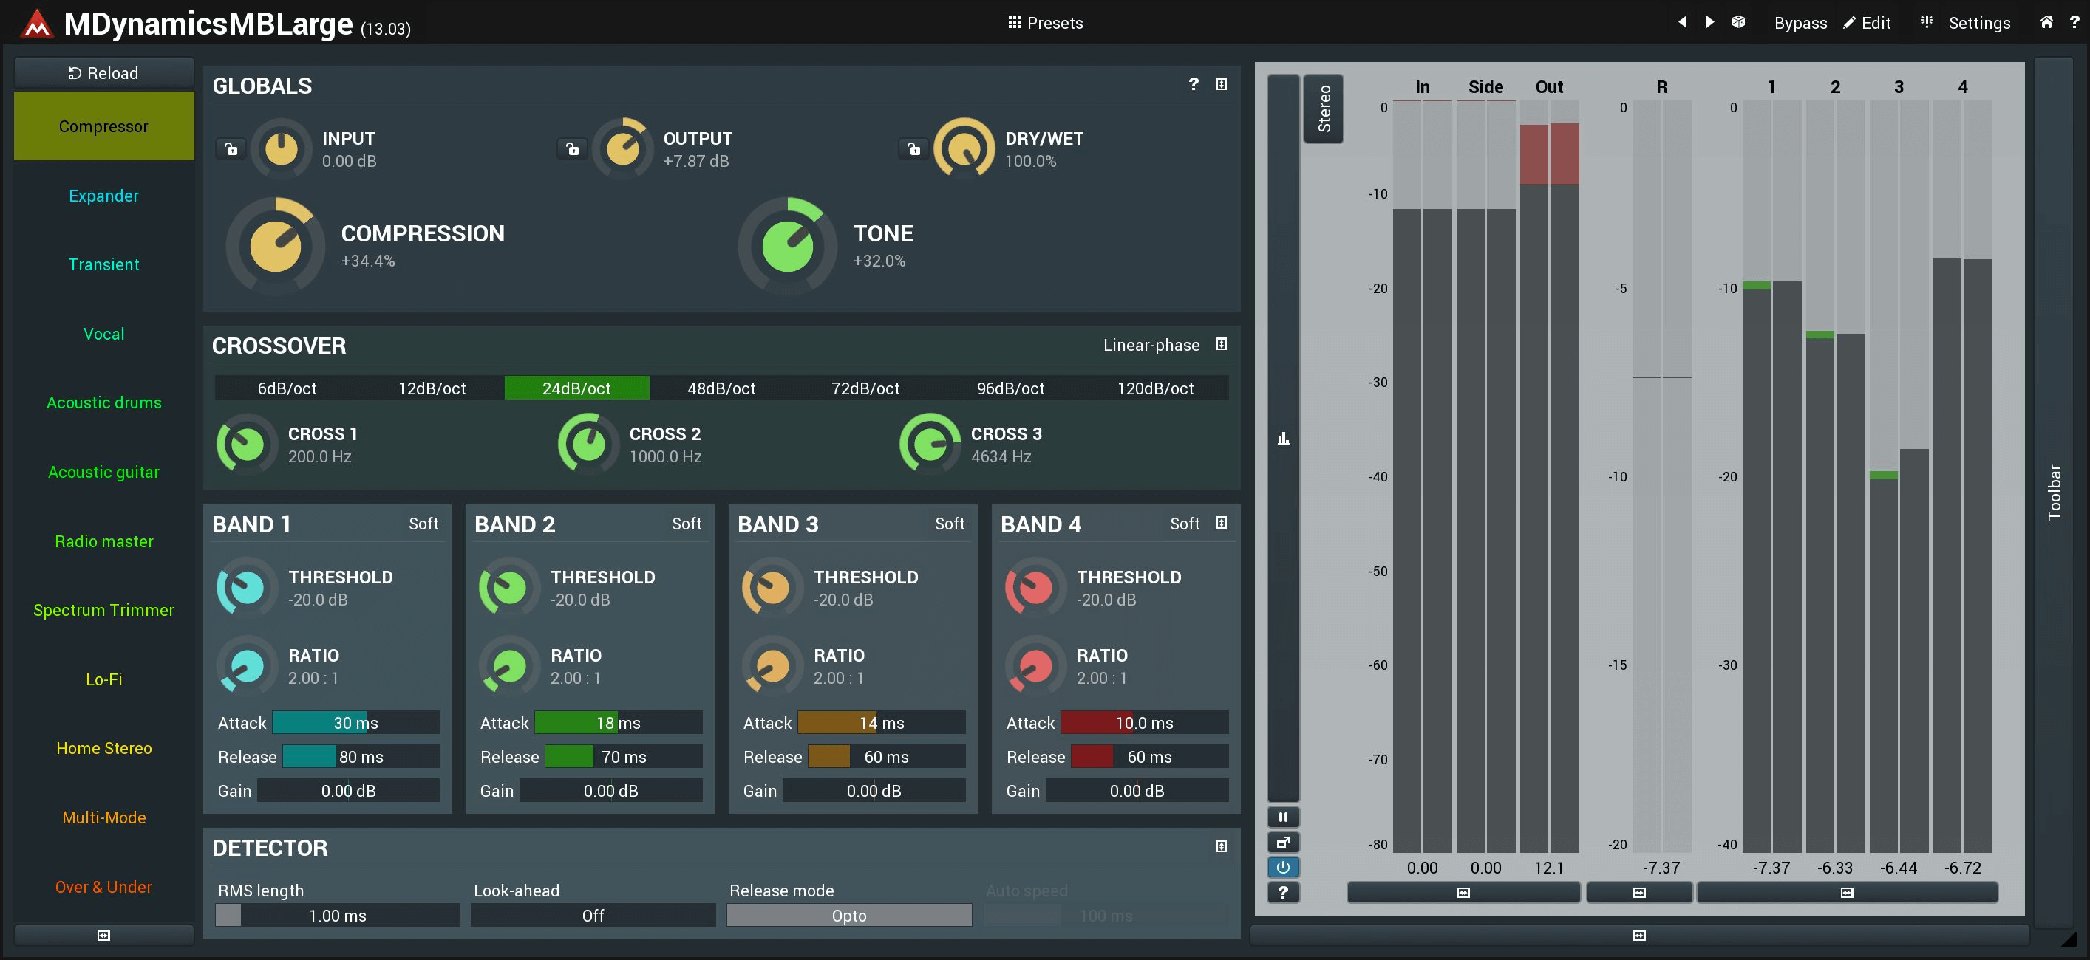Toggle the OUTPUT knob lock

tap(573, 148)
